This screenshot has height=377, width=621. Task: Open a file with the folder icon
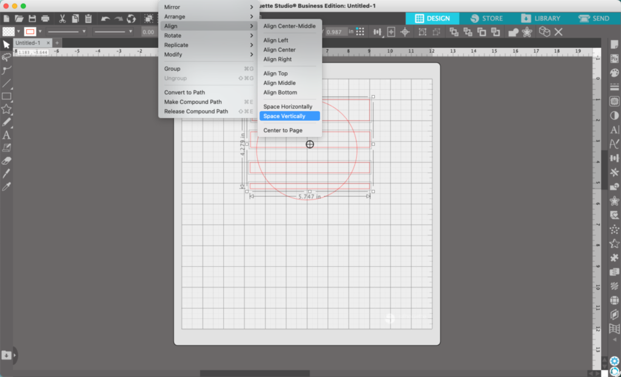[x=19, y=19]
